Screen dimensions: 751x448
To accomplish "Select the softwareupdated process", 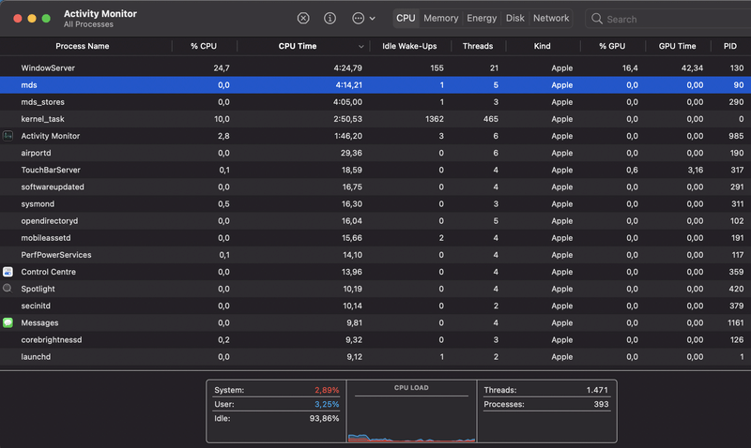I will pyautogui.click(x=53, y=187).
